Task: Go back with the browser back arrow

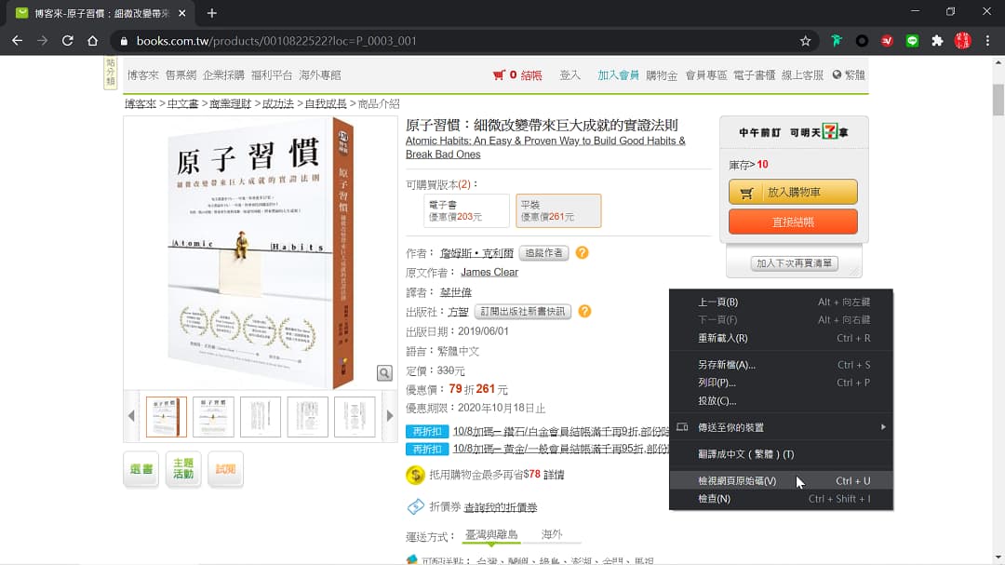Action: (18, 40)
